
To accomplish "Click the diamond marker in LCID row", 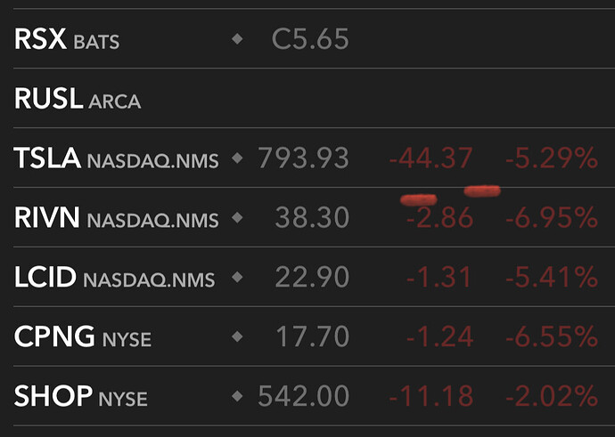I will 237,277.
